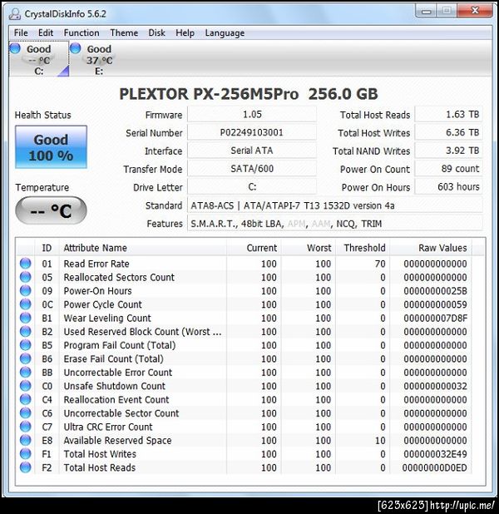Click the Power On Count value 89 count
This screenshot has width=499, height=514.
coord(448,169)
